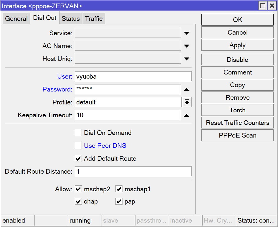Open the Traffic tab
Screen dimensions: 278x227
click(x=94, y=18)
